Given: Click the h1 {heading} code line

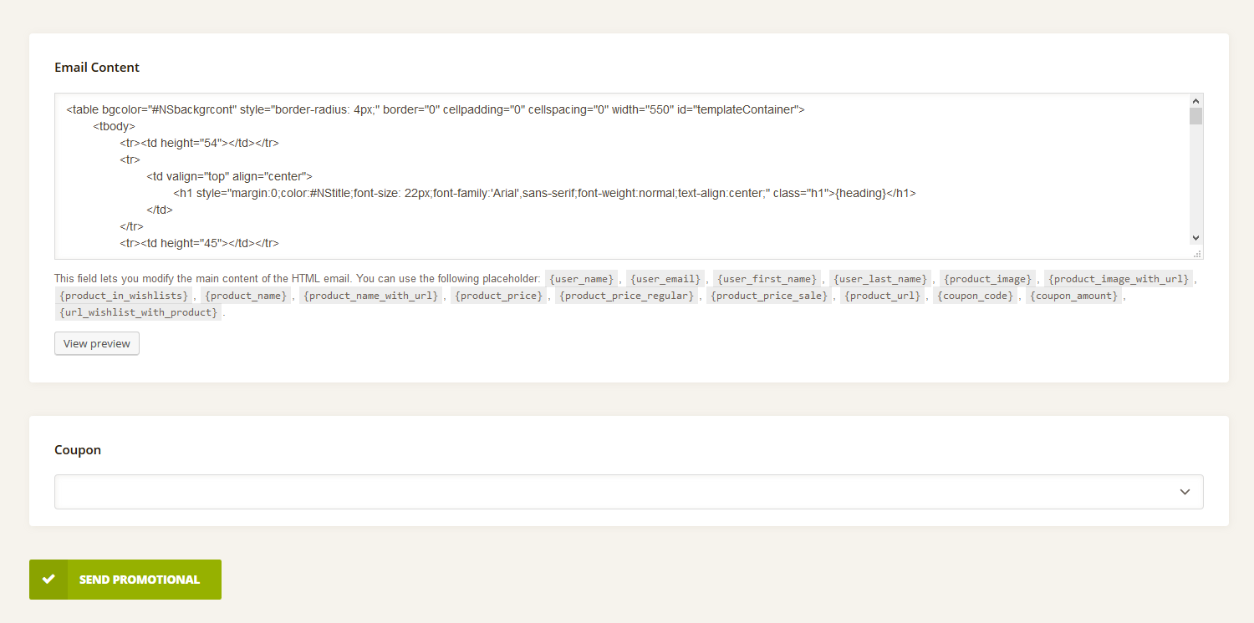Looking at the screenshot, I should [x=544, y=193].
